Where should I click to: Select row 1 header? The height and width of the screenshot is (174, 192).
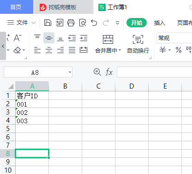[x=8, y=96]
